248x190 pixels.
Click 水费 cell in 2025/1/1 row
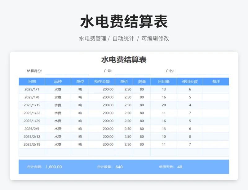pyautogui.click(x=58, y=89)
